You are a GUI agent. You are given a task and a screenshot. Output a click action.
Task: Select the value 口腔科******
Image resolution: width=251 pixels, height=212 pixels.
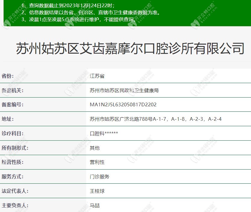pos(104,133)
